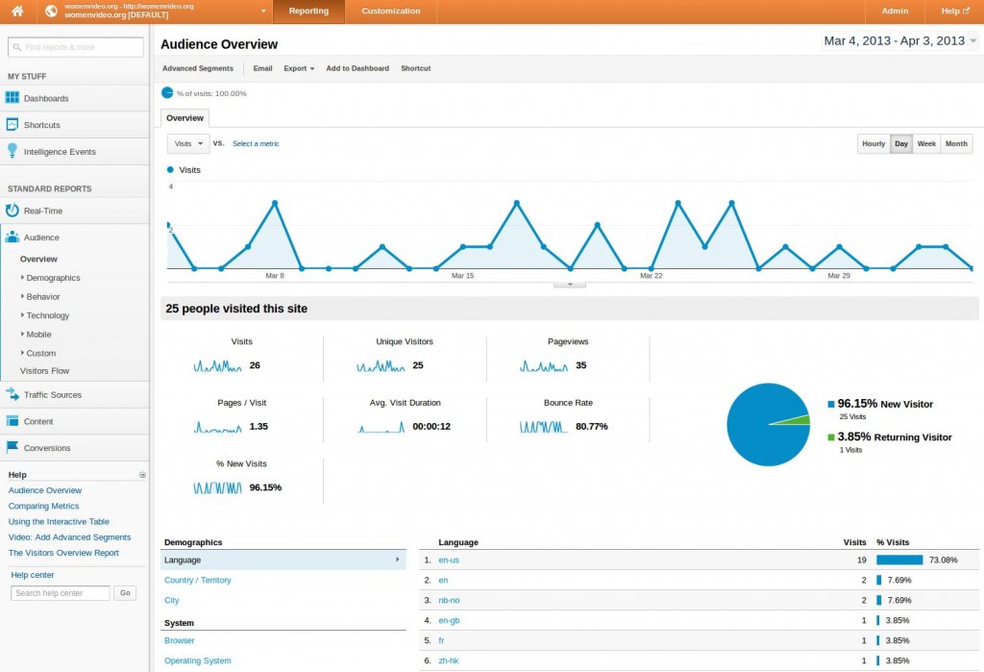Click the Content section icon
The width and height of the screenshot is (984, 672).
12,421
